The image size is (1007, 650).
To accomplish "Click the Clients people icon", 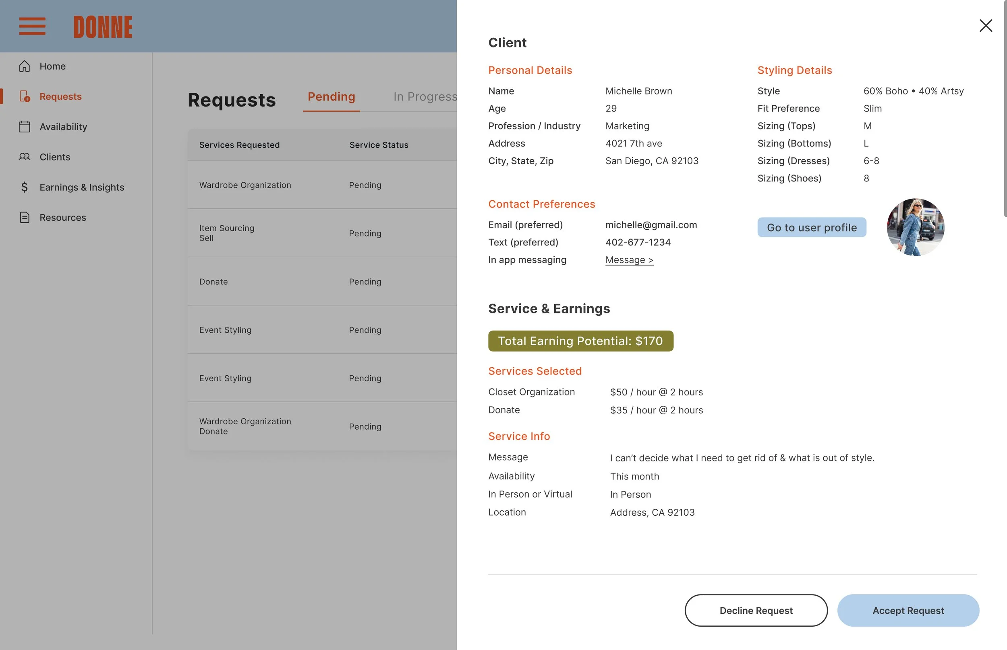I will [25, 157].
